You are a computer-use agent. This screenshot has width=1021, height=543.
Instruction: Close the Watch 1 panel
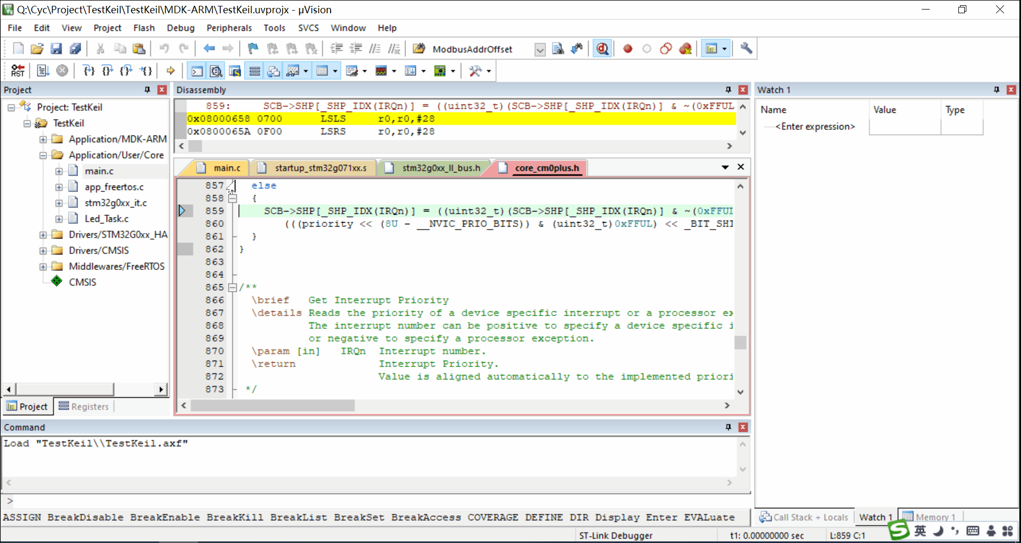pos(1011,90)
